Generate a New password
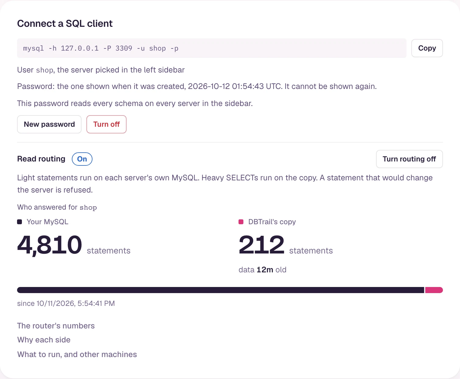460x379 pixels. tap(49, 124)
